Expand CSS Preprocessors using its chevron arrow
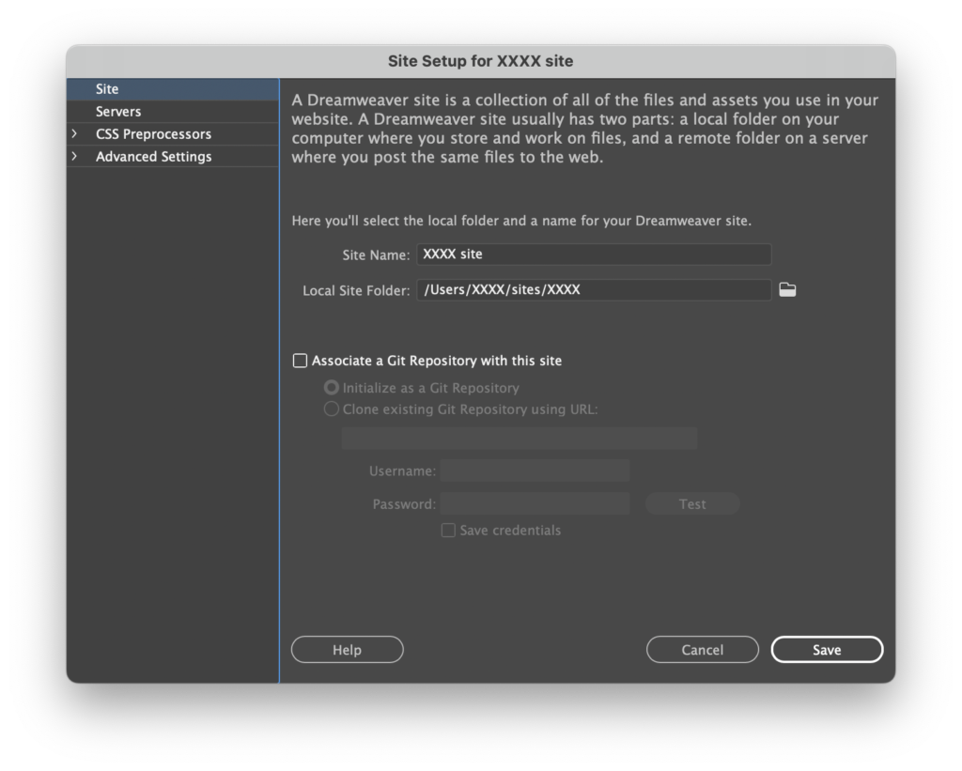The image size is (962, 771). coord(74,134)
